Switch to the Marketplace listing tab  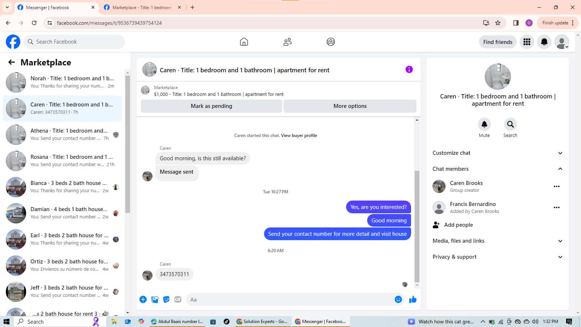click(x=142, y=7)
